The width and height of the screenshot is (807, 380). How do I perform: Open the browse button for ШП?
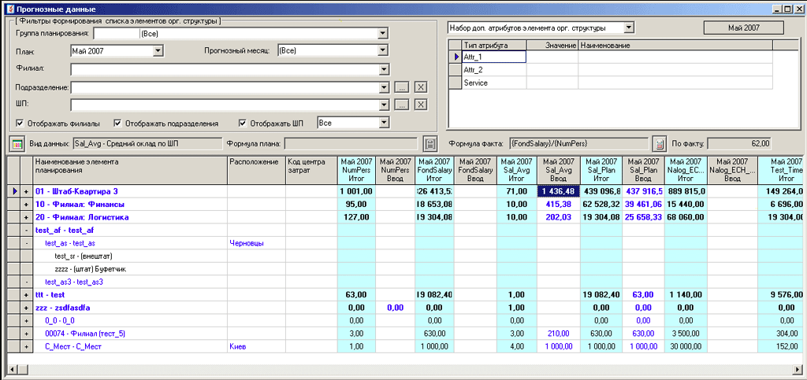(401, 105)
